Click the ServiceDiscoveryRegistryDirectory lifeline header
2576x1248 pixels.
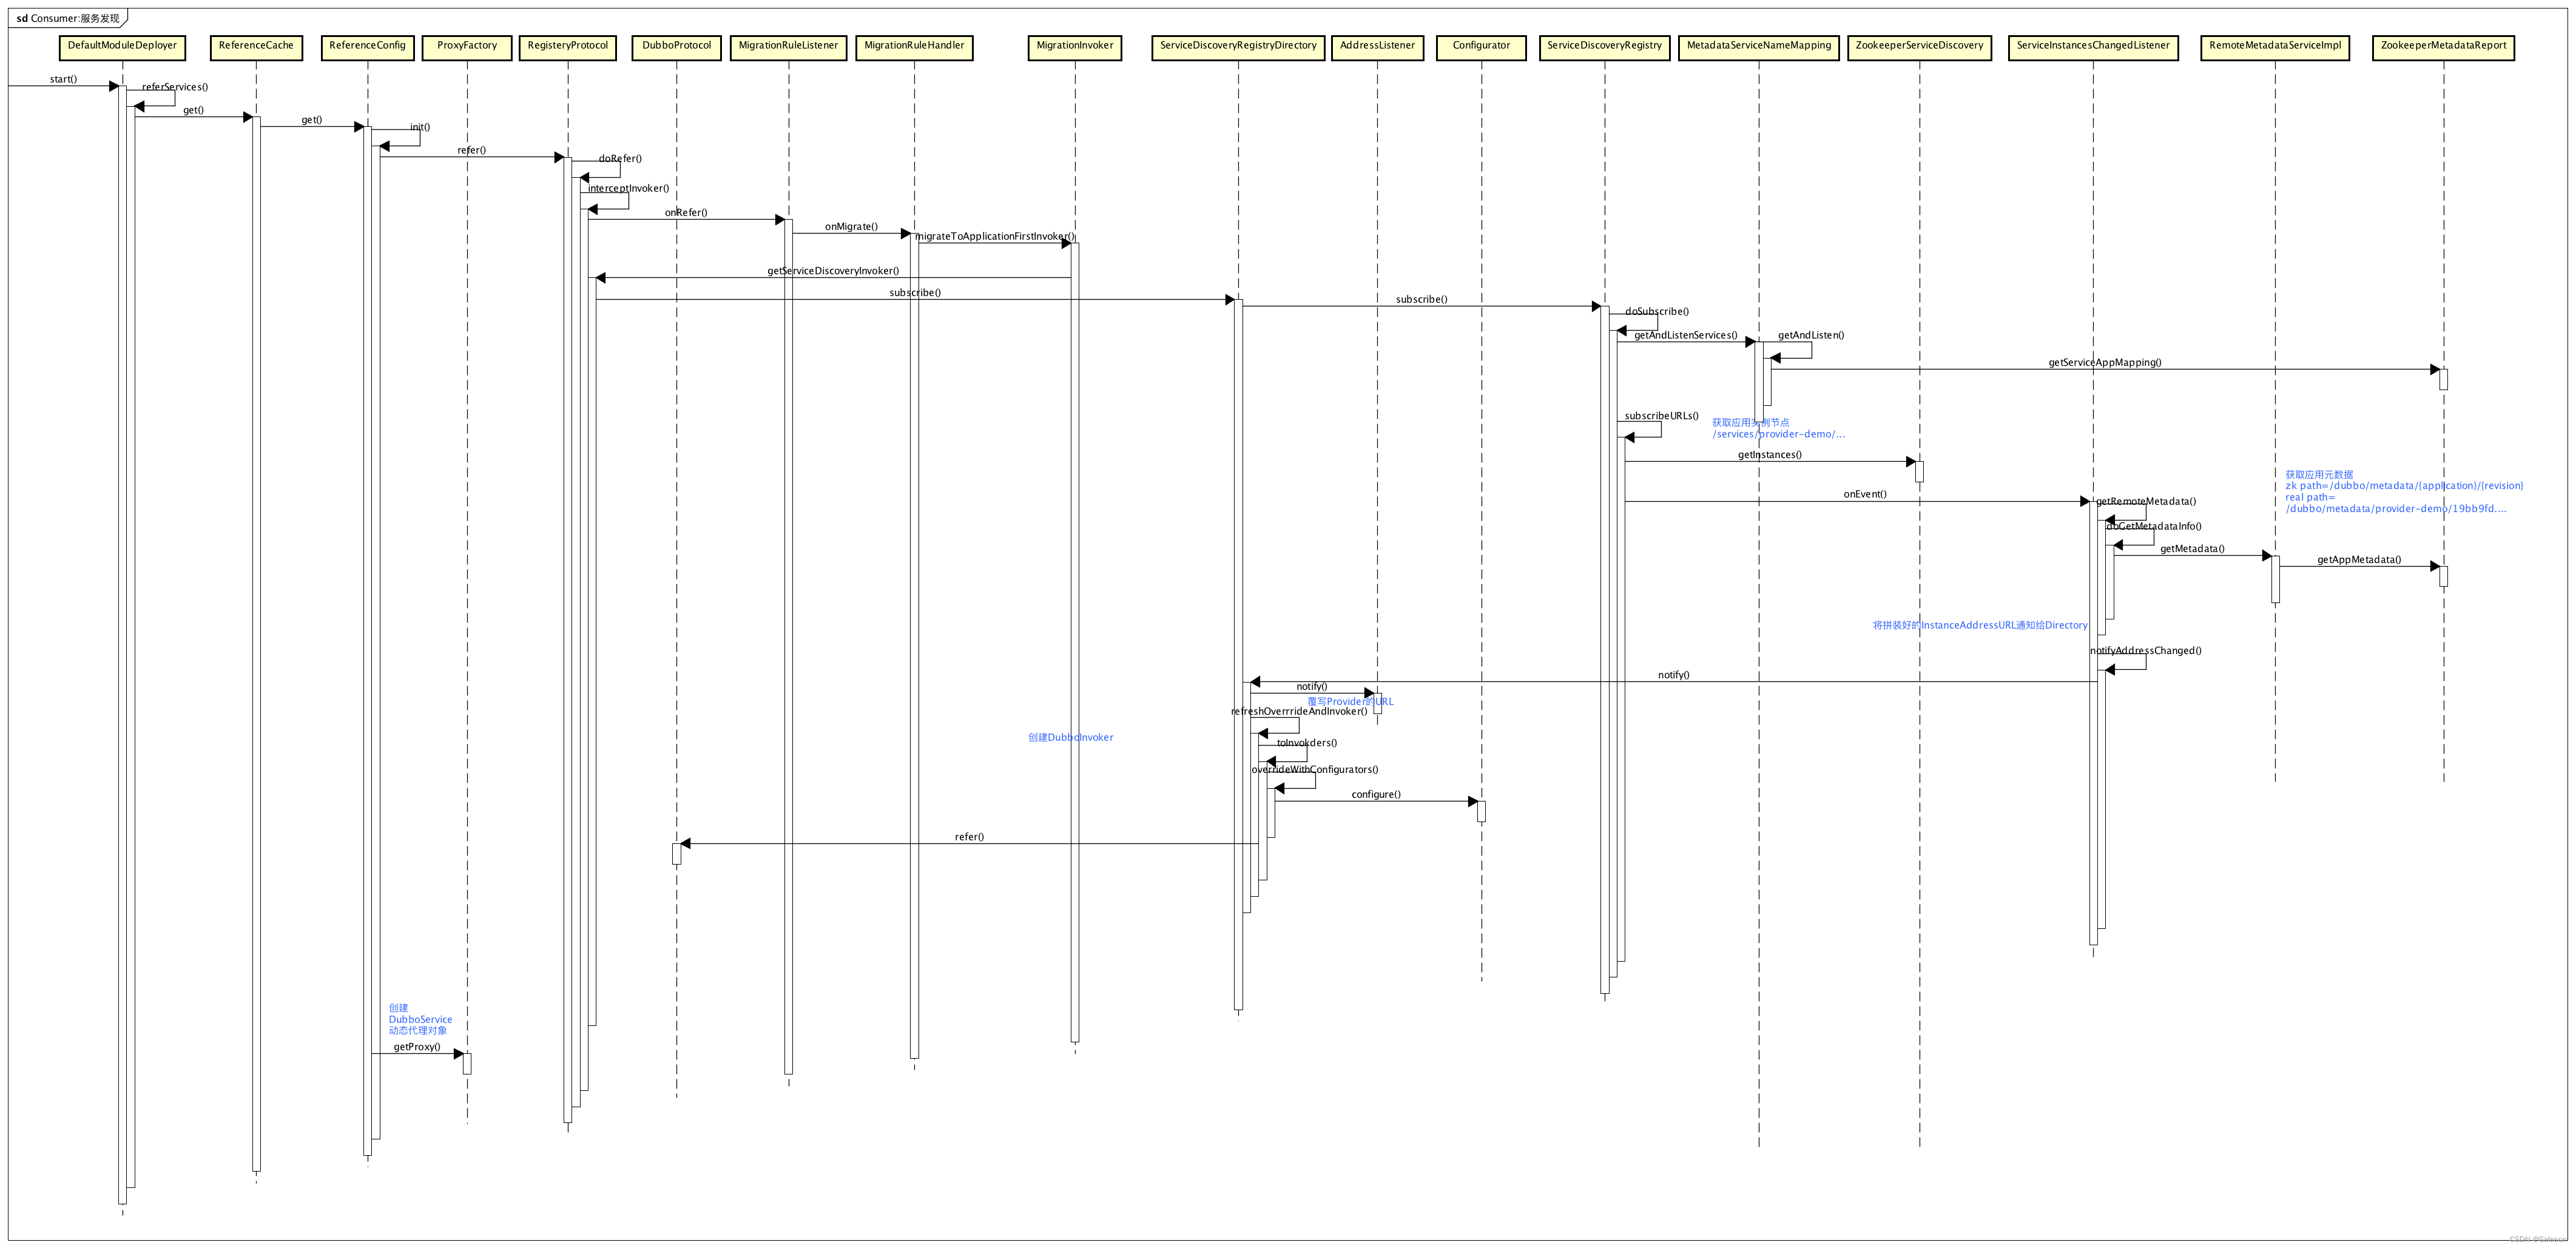(x=1238, y=47)
